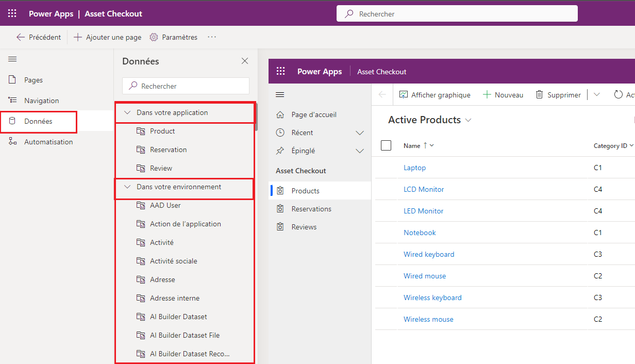Collapse the Dans votre application section
Viewport: 635px width, 364px height.
pos(128,112)
